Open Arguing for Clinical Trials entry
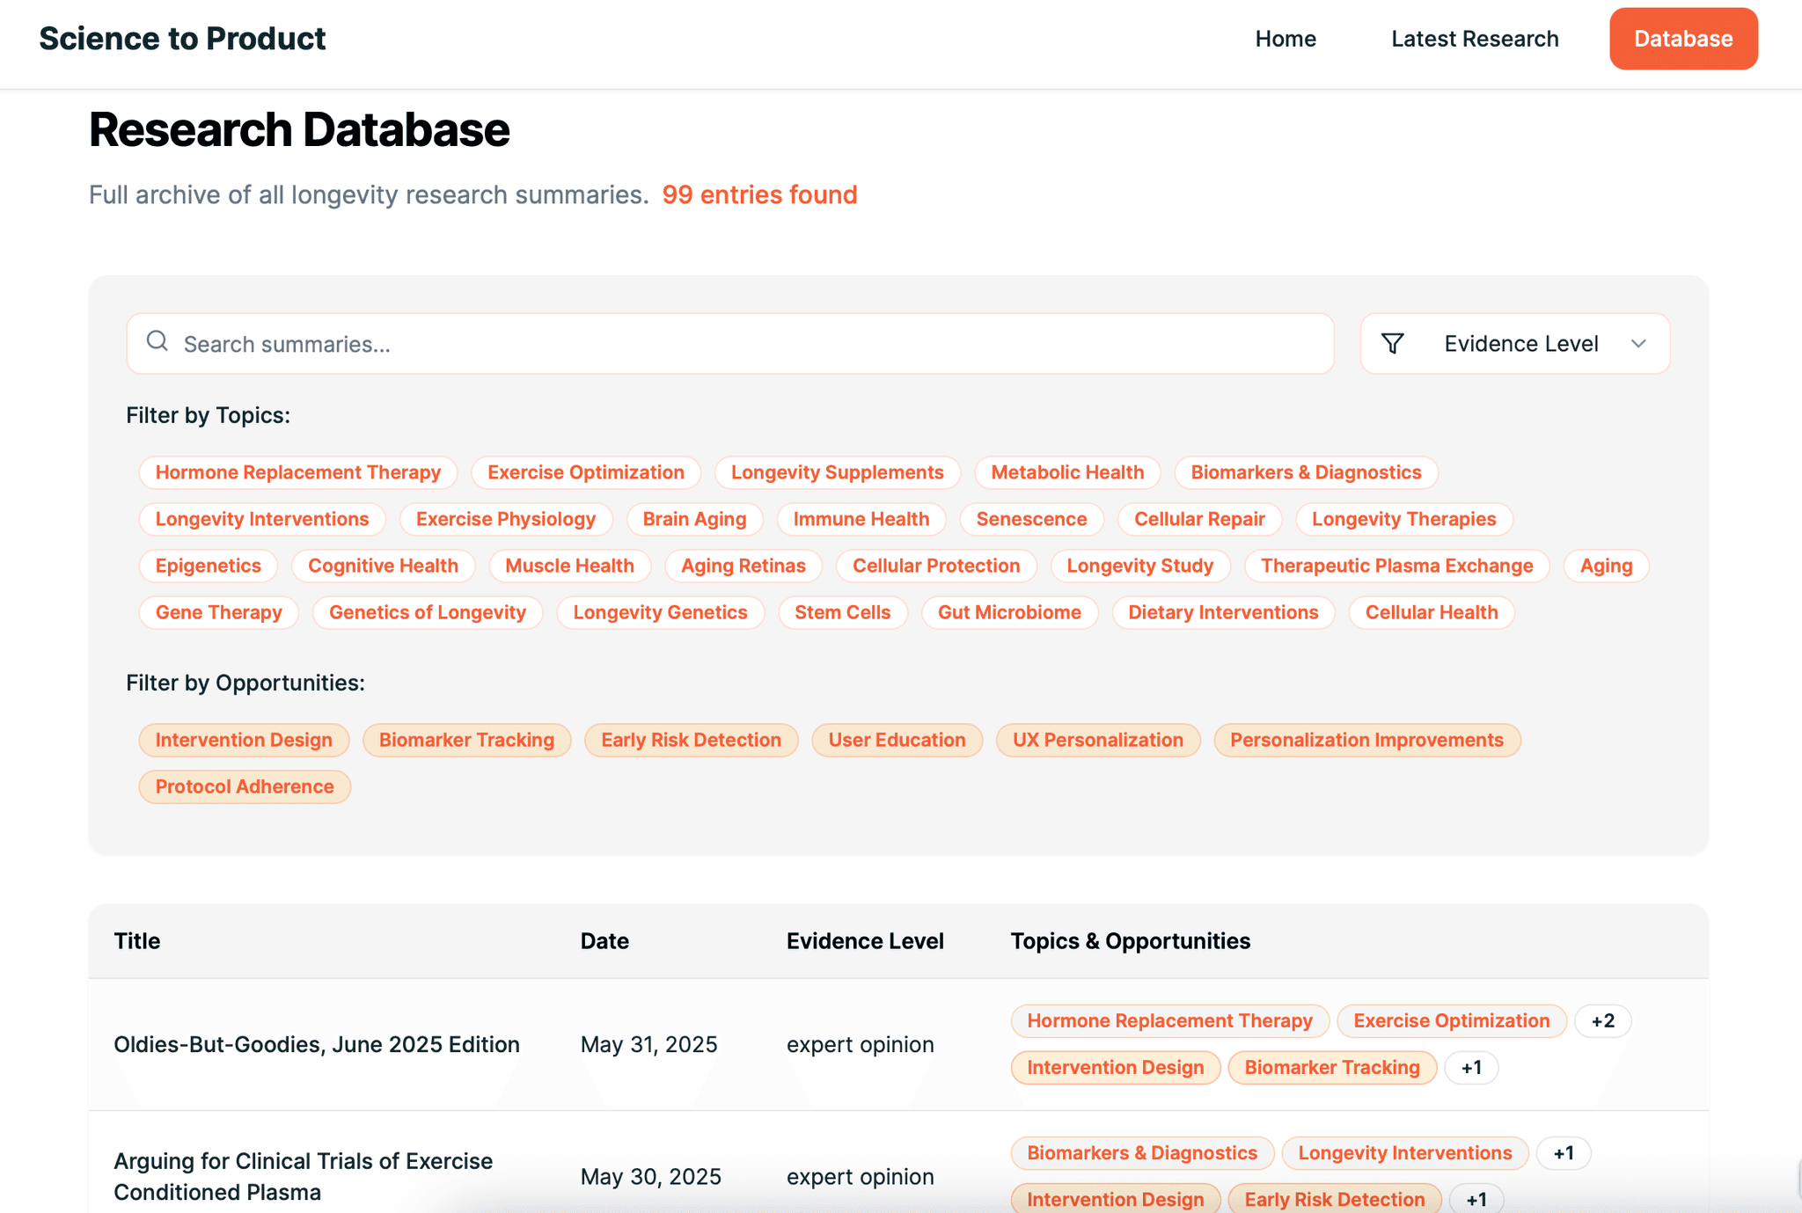This screenshot has width=1802, height=1213. pyautogui.click(x=304, y=1176)
